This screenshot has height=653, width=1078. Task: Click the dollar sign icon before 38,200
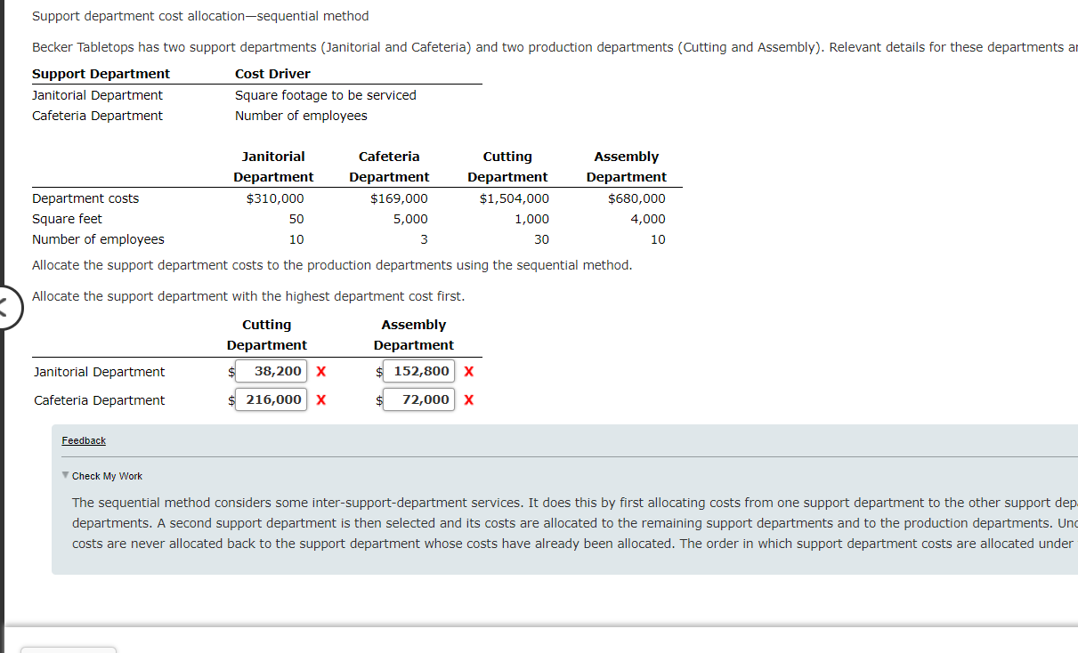(231, 371)
